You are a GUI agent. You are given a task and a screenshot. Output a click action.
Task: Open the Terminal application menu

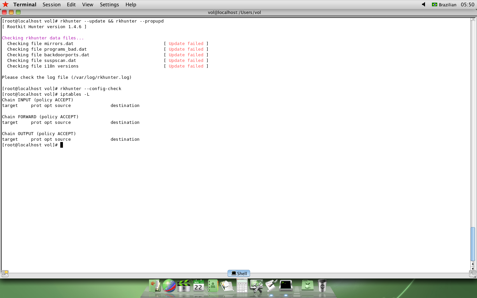pyautogui.click(x=25, y=5)
